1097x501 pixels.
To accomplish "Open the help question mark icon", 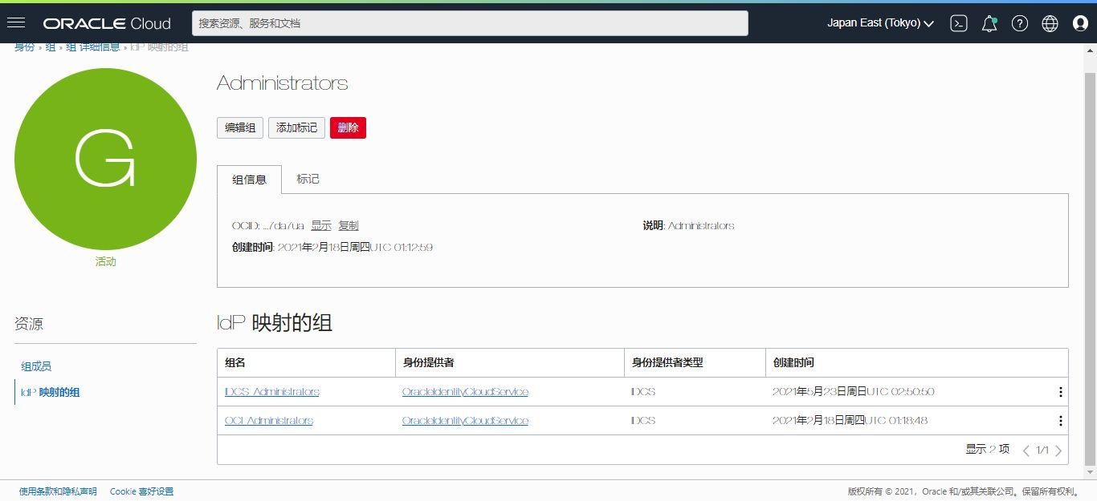I will click(1020, 23).
